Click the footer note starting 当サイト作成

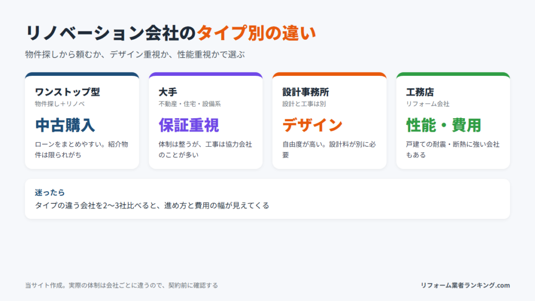coord(121,285)
